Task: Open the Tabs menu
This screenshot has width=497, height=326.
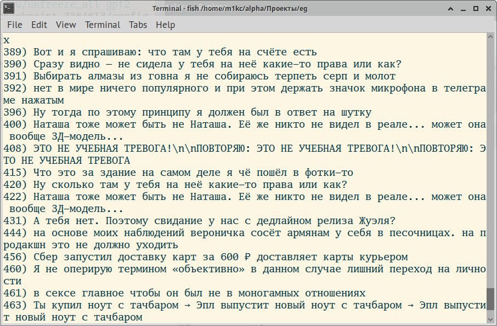Action: (138, 25)
